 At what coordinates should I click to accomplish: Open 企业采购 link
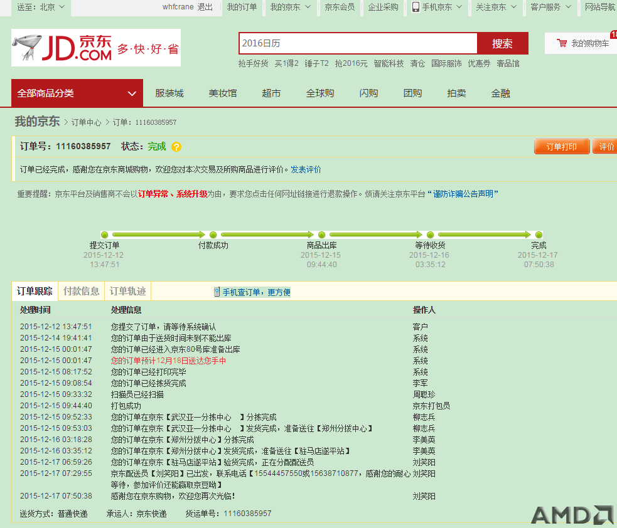[x=383, y=7]
